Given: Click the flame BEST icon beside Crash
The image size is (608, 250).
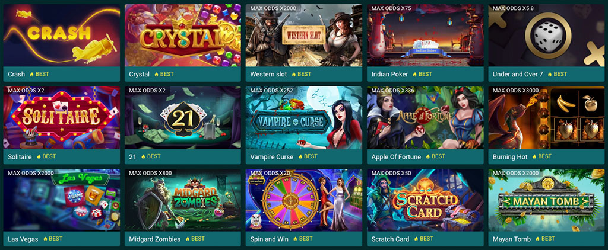Looking at the screenshot, I should click(x=32, y=74).
